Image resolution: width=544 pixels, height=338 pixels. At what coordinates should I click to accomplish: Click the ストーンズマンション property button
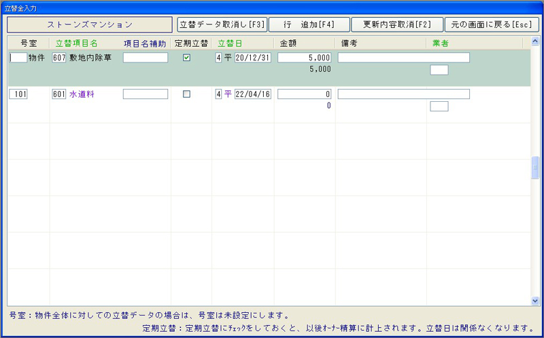click(x=90, y=24)
